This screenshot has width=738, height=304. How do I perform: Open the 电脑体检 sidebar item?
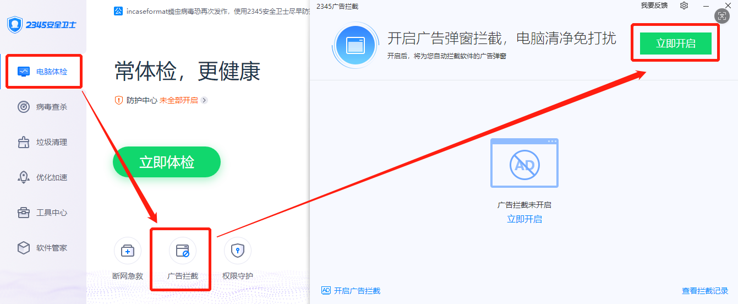(43, 71)
